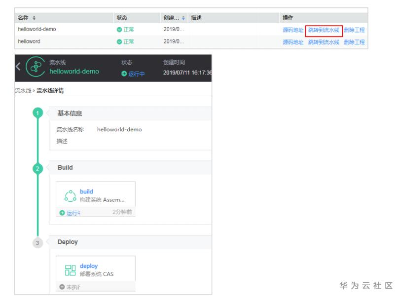Click the 部署系统 CAS description text
Image resolution: width=399 pixels, height=298 pixels.
[97, 274]
